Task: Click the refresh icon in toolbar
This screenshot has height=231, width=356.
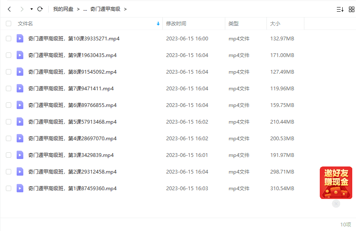Action: [x=40, y=9]
